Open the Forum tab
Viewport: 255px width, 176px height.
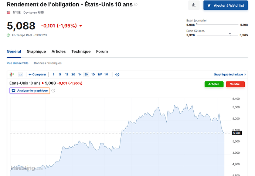coord(102,51)
